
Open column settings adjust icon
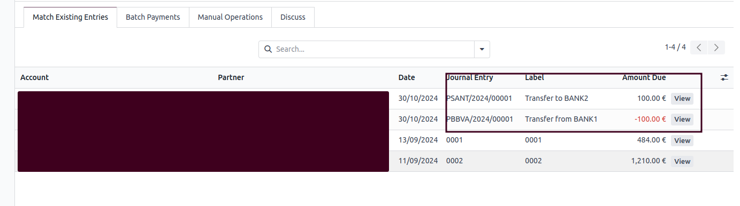(x=724, y=77)
